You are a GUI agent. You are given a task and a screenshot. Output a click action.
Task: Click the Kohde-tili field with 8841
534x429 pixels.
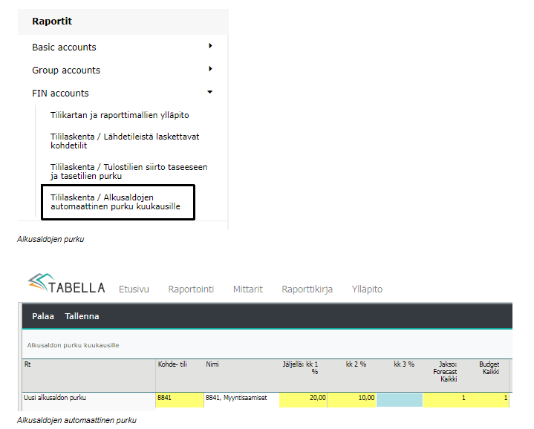pos(178,399)
